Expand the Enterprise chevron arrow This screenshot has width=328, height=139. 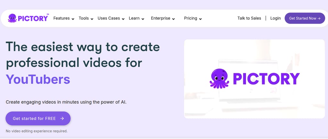(173, 19)
